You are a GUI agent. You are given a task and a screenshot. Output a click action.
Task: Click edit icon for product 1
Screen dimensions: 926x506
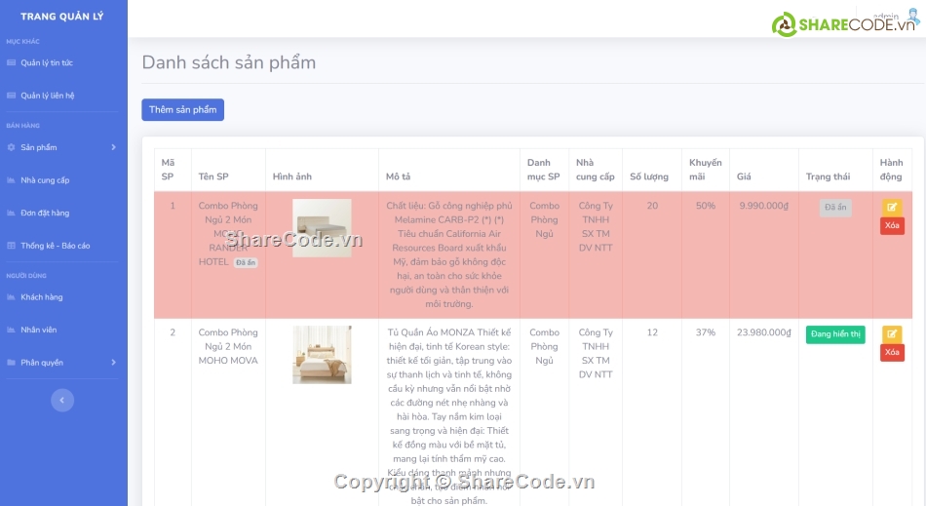point(892,208)
